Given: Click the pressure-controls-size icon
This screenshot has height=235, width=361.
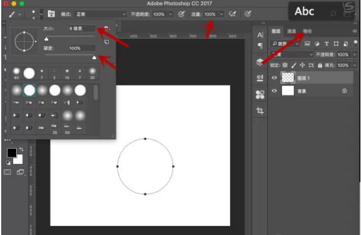Looking at the screenshot, I should click(x=248, y=14).
